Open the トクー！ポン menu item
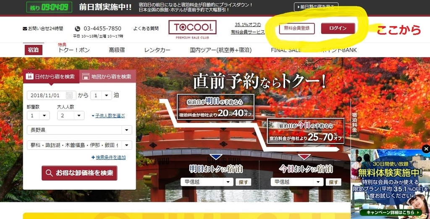This screenshot has width=430, height=219. pyautogui.click(x=74, y=50)
